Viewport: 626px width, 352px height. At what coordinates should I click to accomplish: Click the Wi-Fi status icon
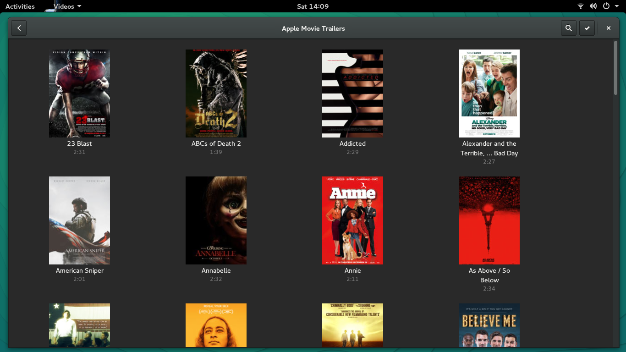point(581,6)
